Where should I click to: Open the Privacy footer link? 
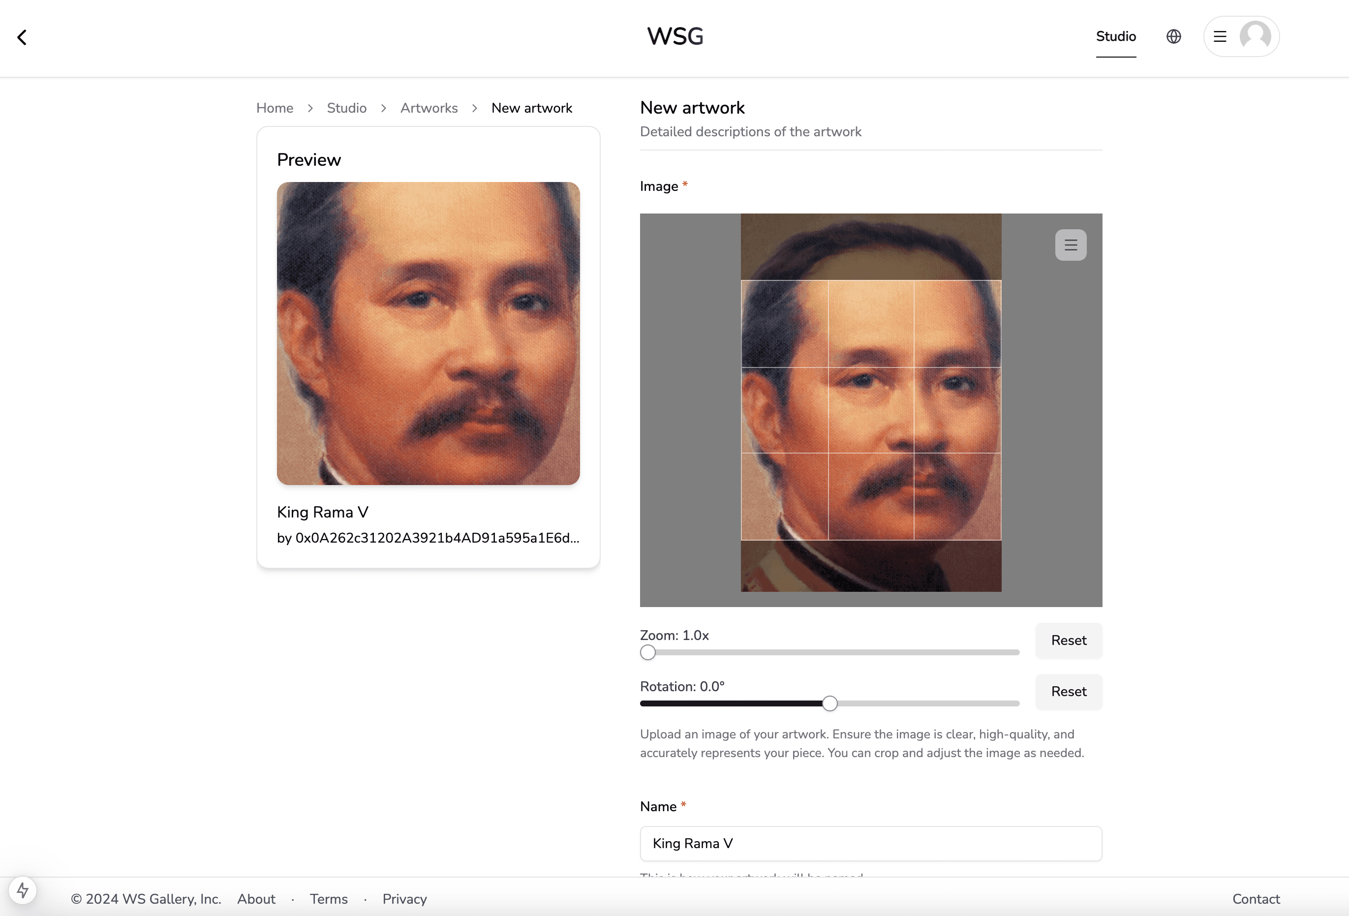pos(404,899)
